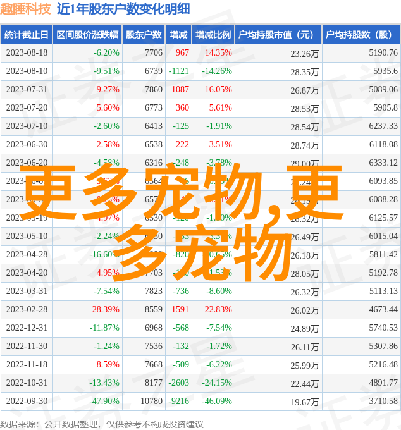Select the date cell 2023-07-31
This screenshot has height=430, width=401.
click(x=27, y=89)
